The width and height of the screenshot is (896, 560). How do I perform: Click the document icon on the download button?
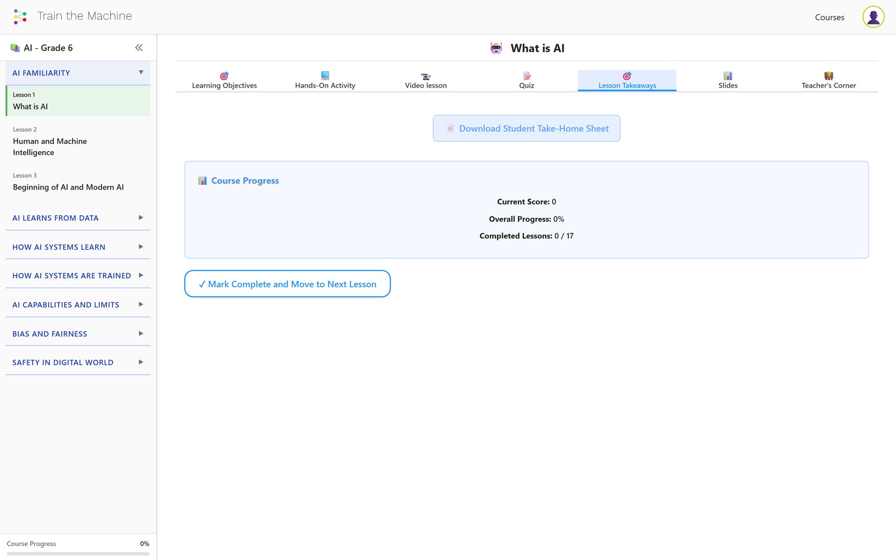pos(450,128)
